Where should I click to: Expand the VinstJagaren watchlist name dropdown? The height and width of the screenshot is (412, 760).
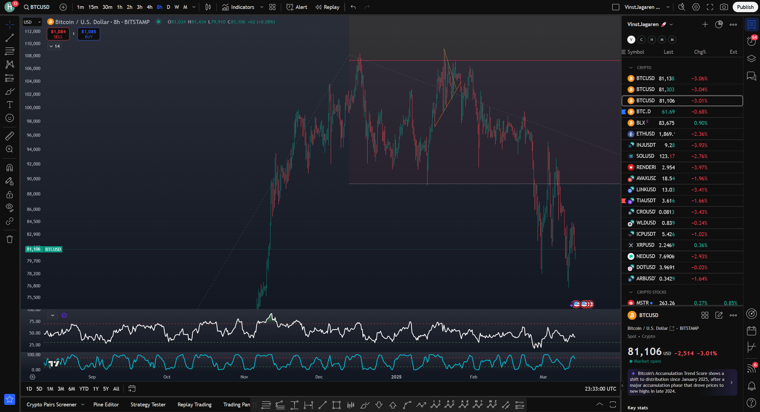point(672,24)
